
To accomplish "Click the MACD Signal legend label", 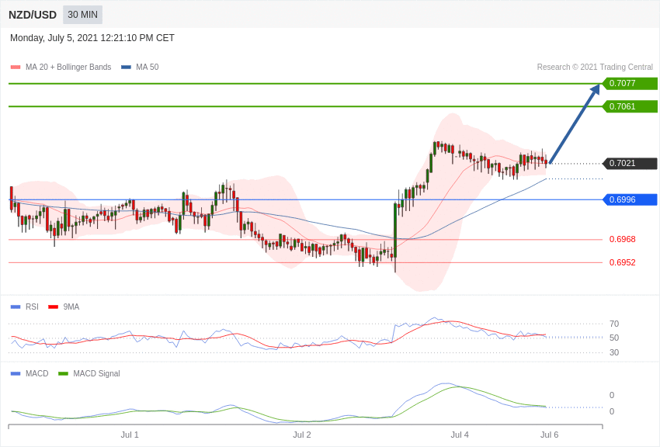I will 96,373.
